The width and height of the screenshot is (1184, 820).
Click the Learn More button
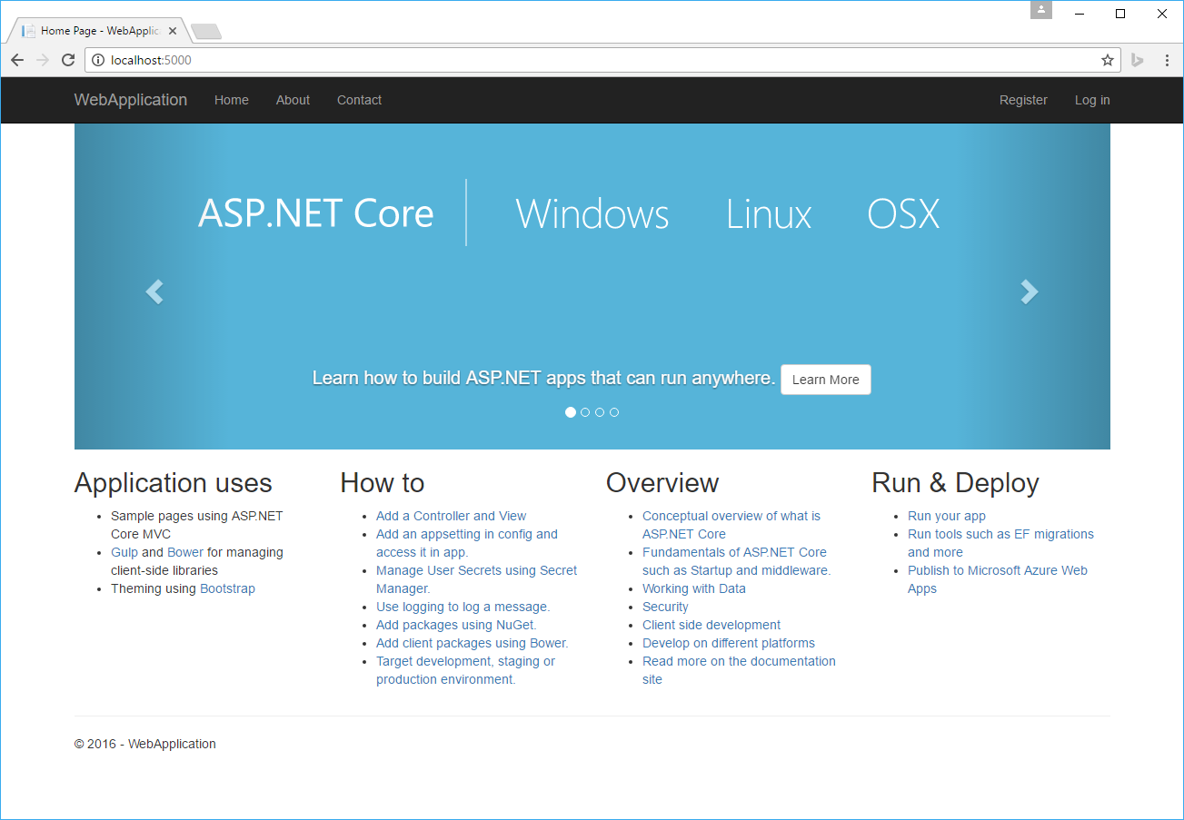click(826, 380)
